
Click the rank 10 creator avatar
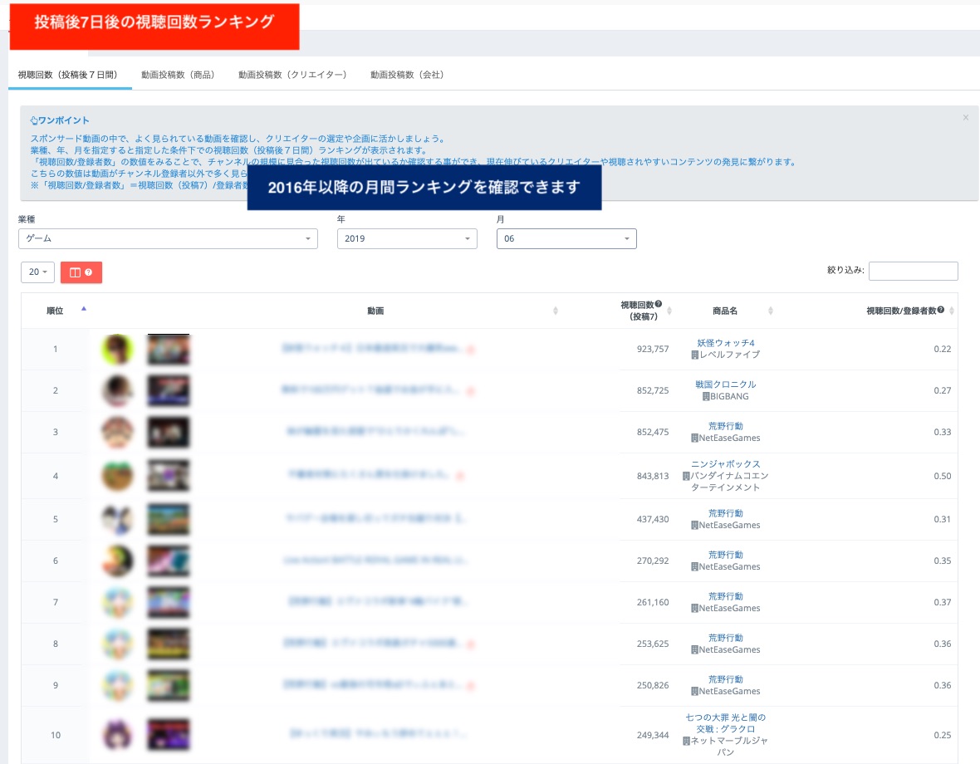click(118, 735)
